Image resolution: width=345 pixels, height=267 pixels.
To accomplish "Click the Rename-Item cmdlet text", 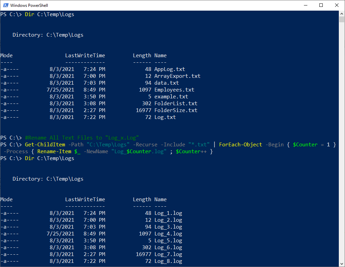I will 54,151.
